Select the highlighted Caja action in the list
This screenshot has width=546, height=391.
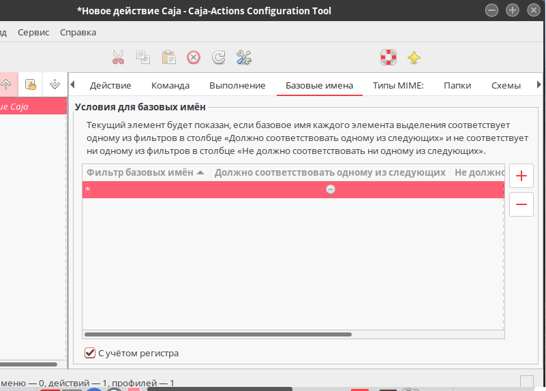(x=33, y=106)
